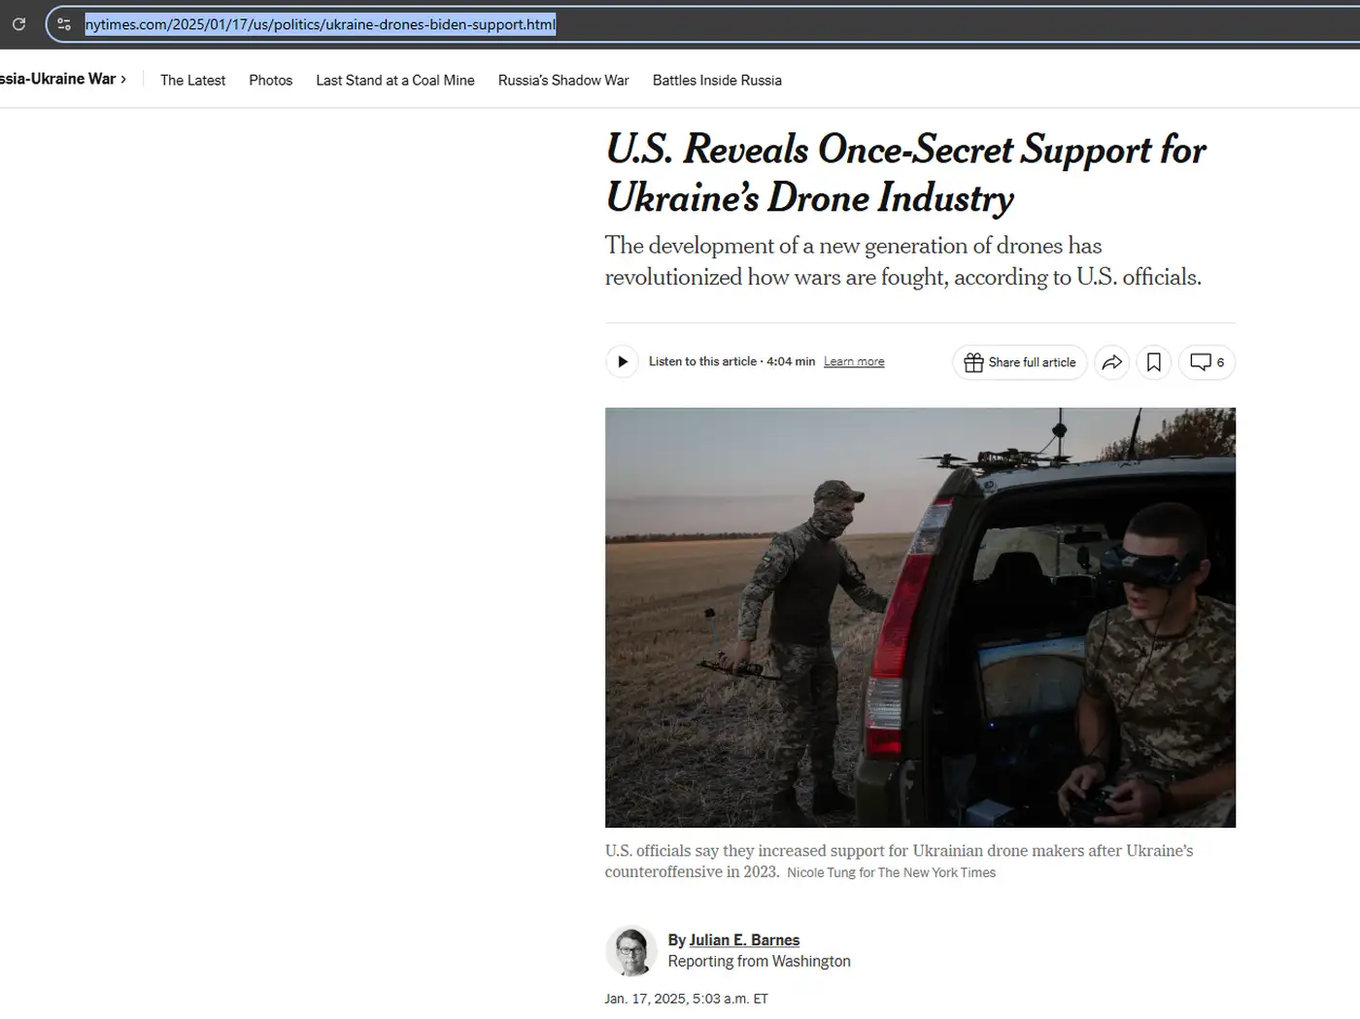Image resolution: width=1360 pixels, height=1019 pixels.
Task: Go to the Photos section
Action: tap(270, 81)
